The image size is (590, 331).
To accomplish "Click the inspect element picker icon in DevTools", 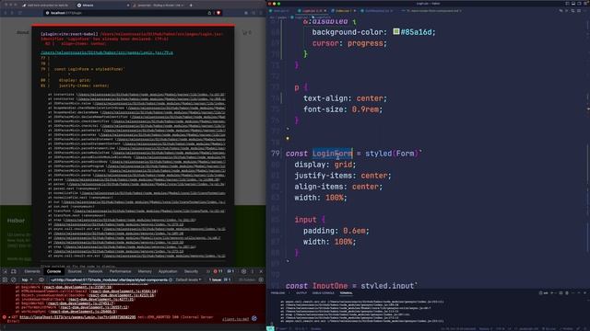I will coord(6,271).
